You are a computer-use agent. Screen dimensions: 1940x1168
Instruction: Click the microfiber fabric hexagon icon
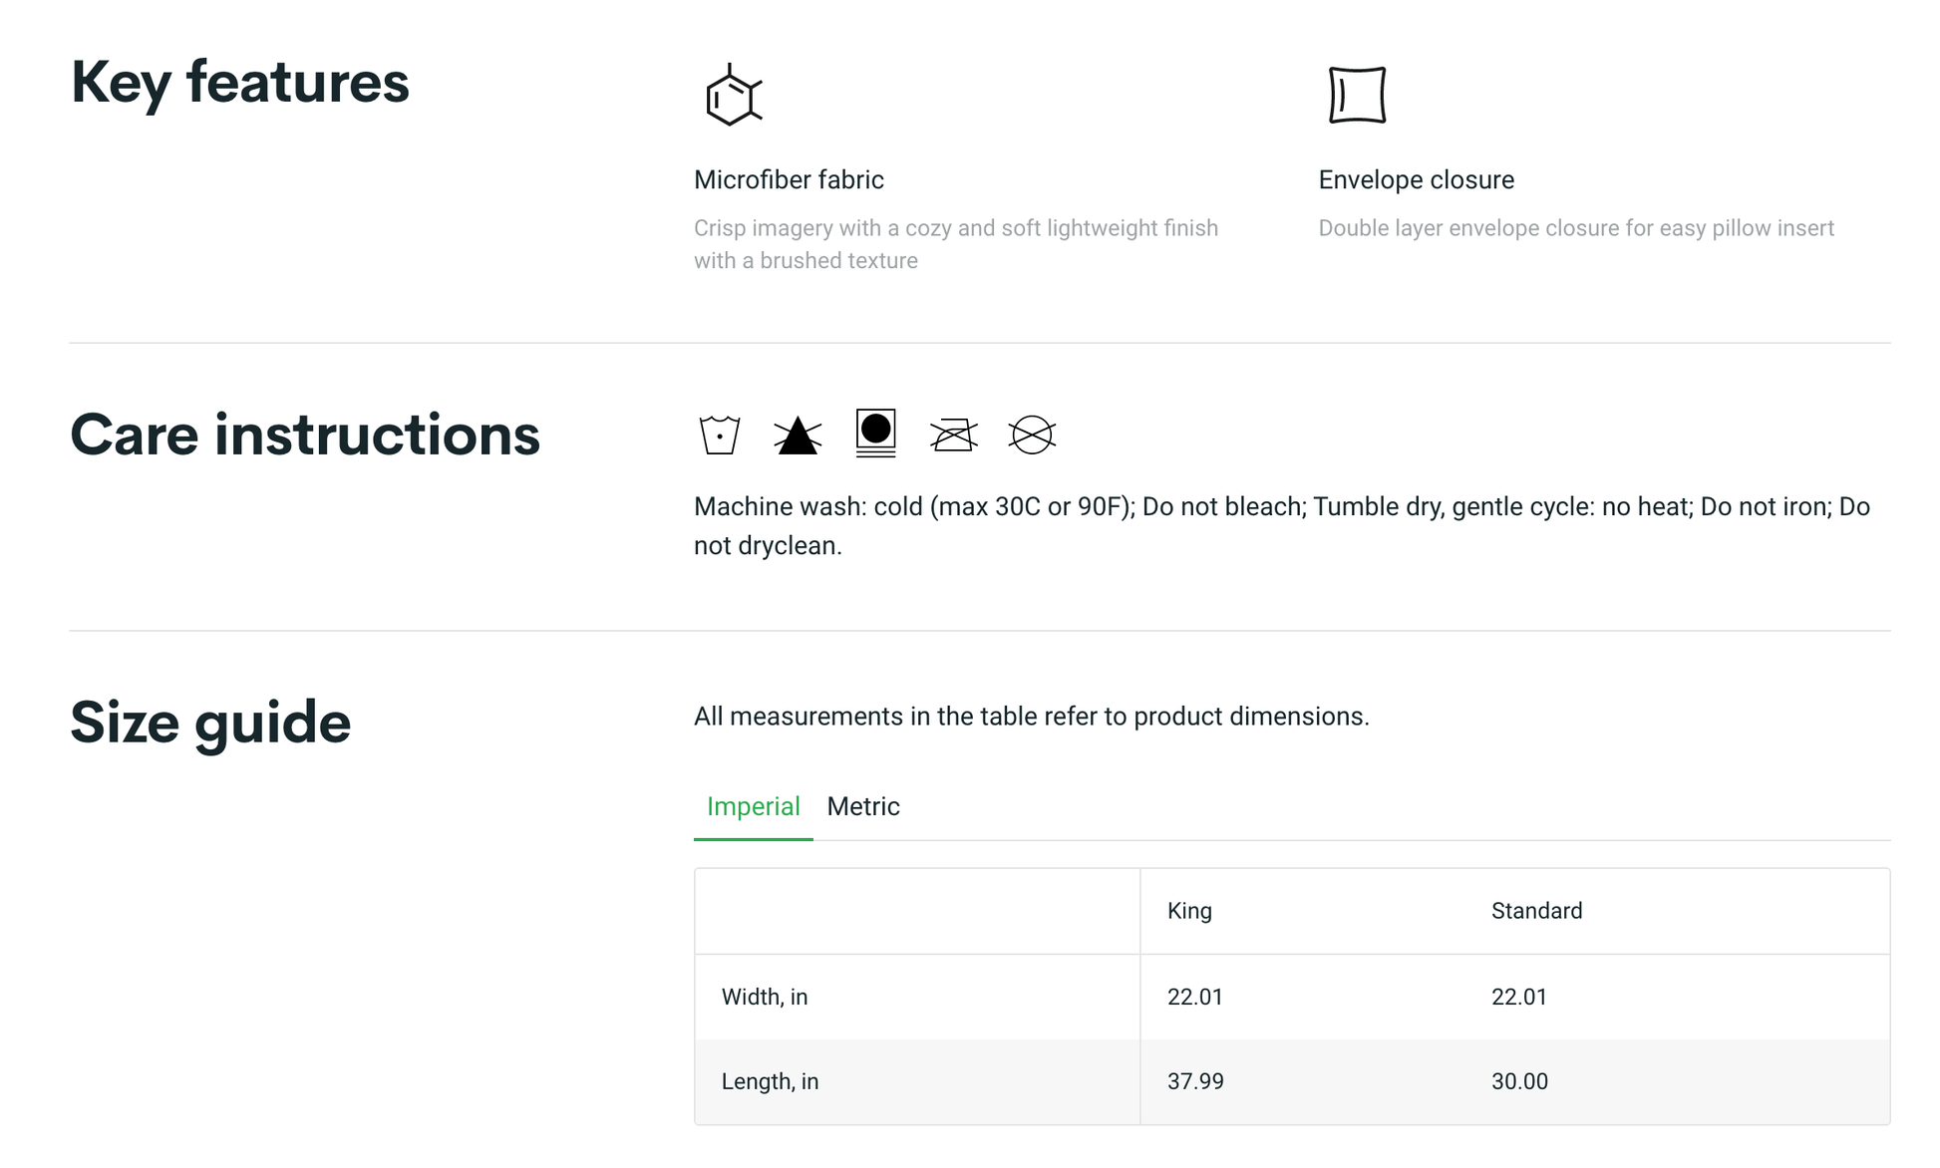733,96
